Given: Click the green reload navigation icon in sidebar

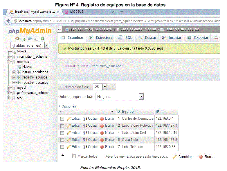Looking at the screenshot, I should pyautogui.click(x=43, y=38).
